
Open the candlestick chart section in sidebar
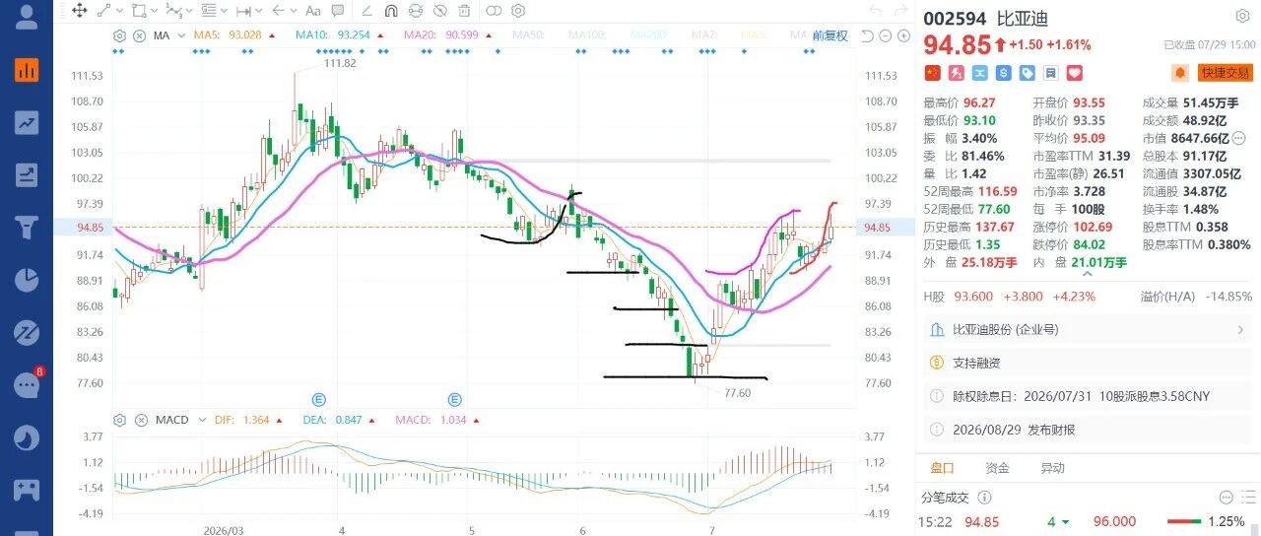tap(27, 70)
